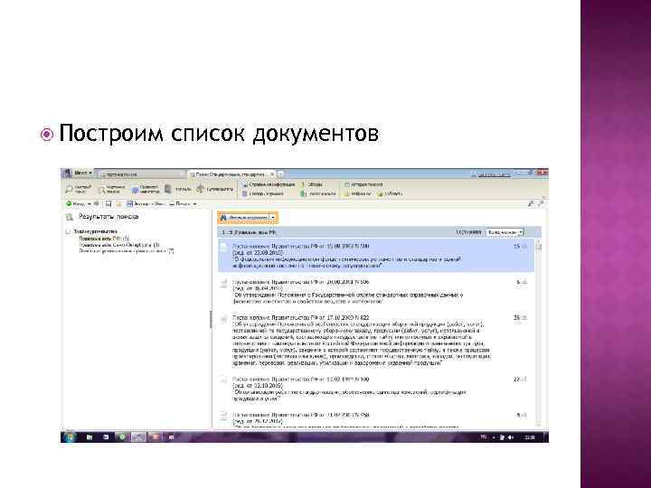Click the volume icon in system tray
Screen dimensions: 651x488
click(510, 437)
